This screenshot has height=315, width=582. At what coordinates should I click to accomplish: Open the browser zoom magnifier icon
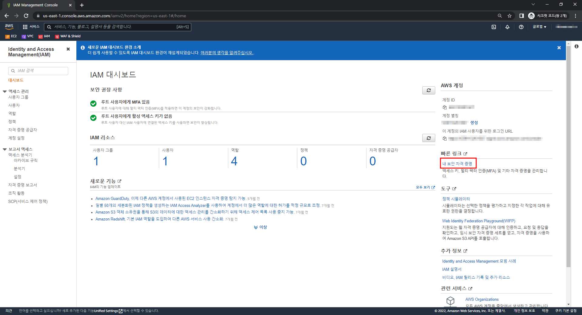tap(500, 16)
